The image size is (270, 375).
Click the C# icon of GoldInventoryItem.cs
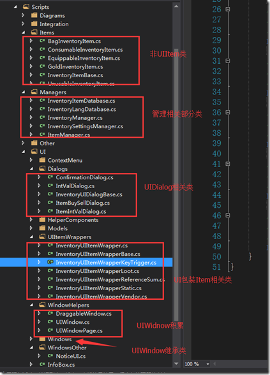pyautogui.click(x=42, y=66)
